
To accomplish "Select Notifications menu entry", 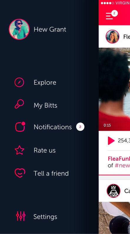I will click(x=53, y=127).
